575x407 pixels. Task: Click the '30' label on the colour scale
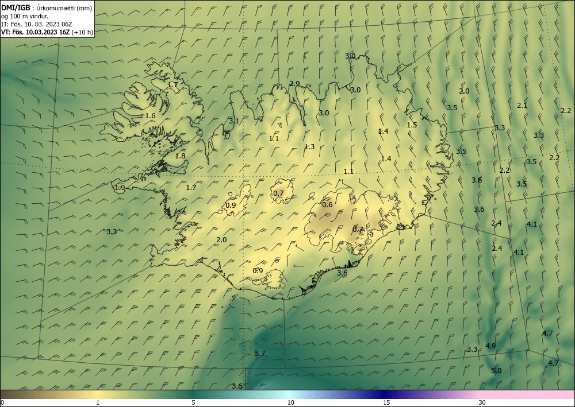[482, 403]
